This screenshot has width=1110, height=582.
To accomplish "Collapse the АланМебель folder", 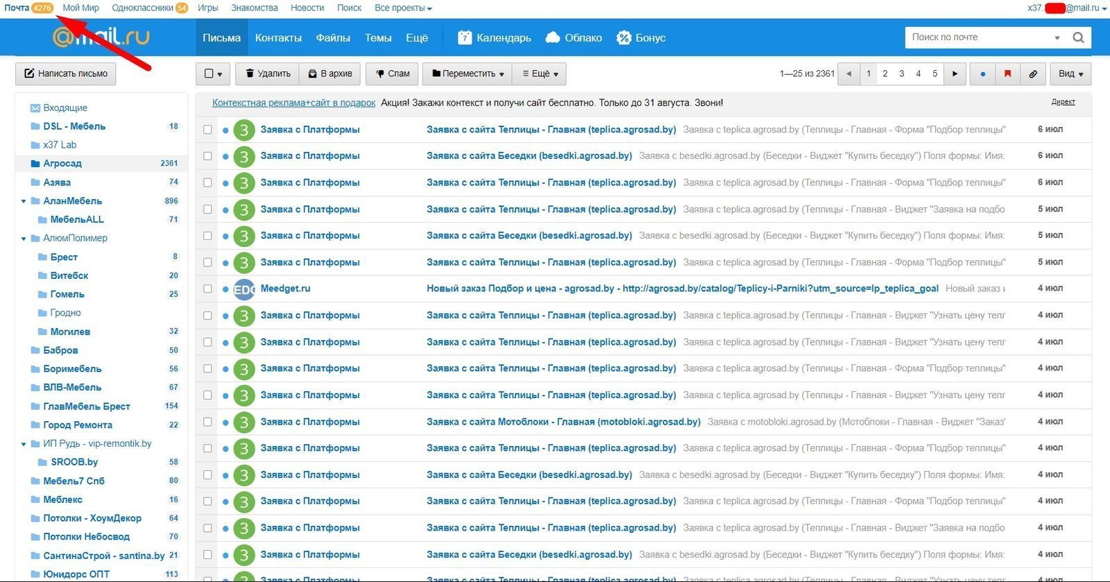I will coord(24,201).
